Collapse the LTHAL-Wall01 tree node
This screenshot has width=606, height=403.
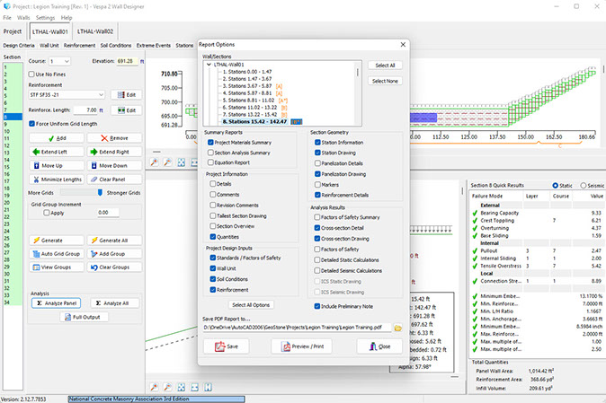pyautogui.click(x=209, y=65)
